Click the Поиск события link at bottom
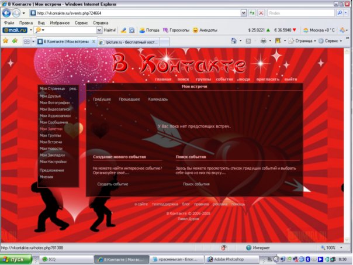The image size is (353, 265). [x=196, y=184]
